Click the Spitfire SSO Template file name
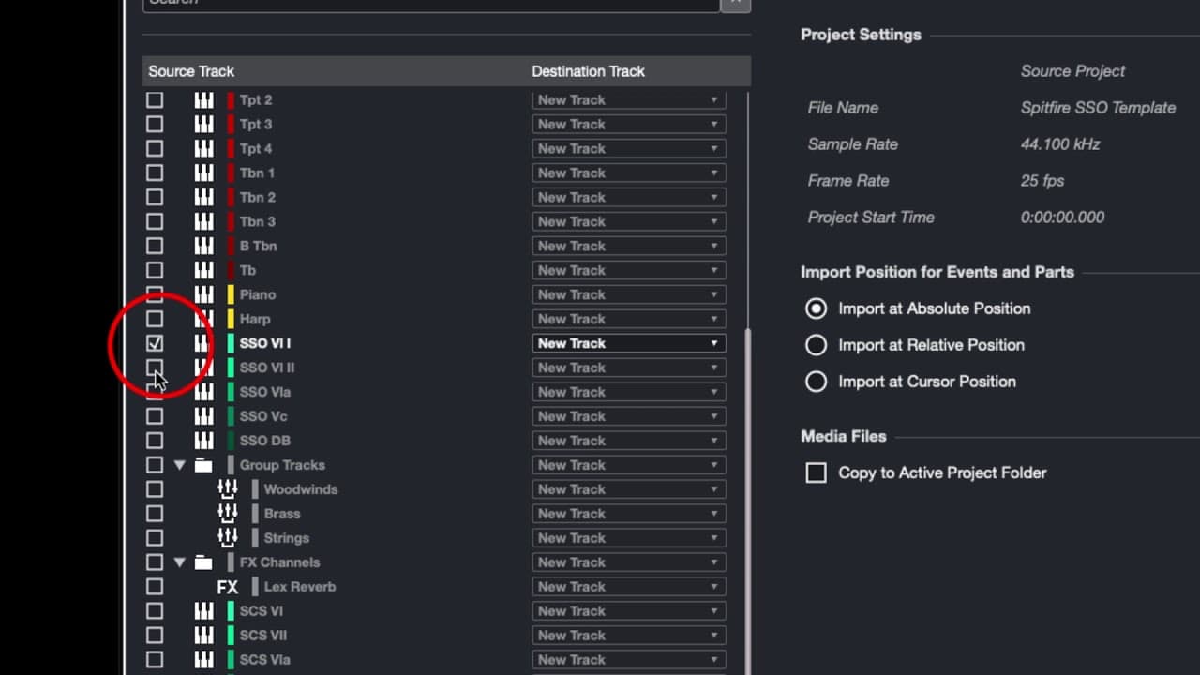The width and height of the screenshot is (1200, 675). point(1098,108)
